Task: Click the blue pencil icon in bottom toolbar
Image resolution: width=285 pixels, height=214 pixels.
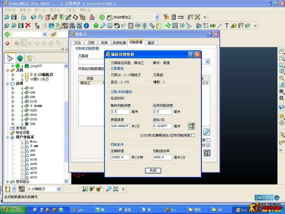Action: point(109,189)
